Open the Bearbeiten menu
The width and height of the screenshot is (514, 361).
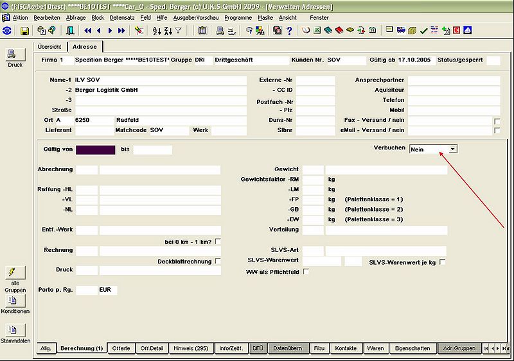[x=47, y=18]
